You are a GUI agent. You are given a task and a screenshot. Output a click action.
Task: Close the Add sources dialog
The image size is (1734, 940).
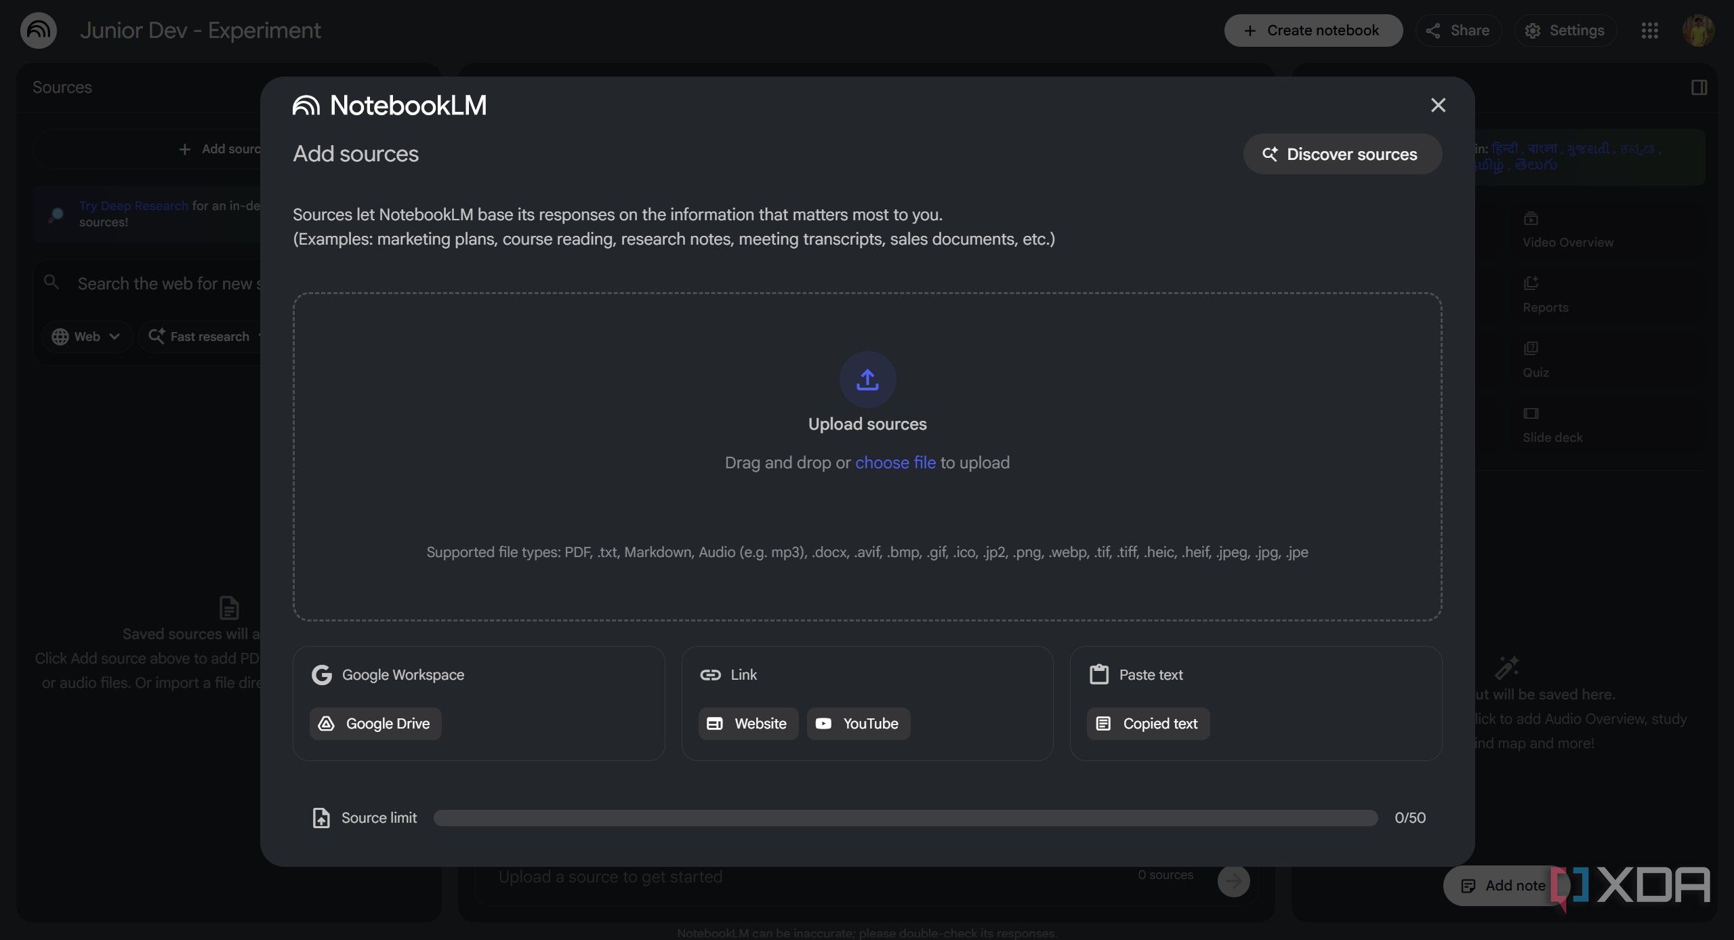[x=1438, y=105]
